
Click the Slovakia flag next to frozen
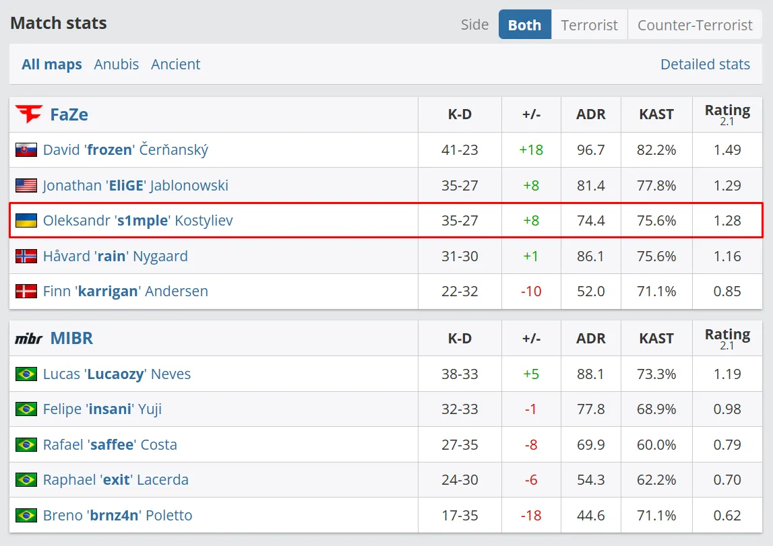[x=26, y=149]
